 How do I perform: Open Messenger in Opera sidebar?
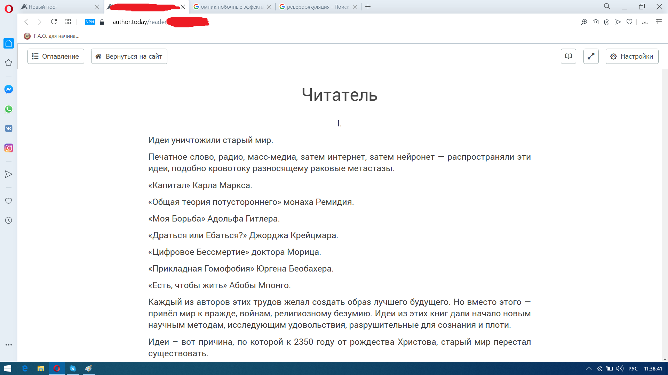[x=9, y=89]
